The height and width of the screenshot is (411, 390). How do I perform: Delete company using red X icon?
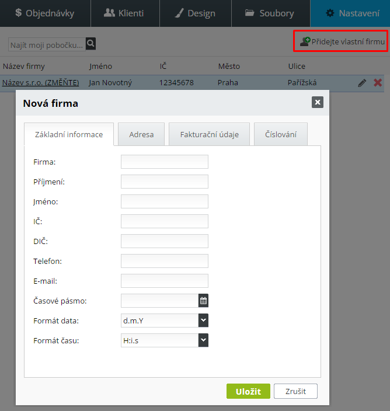[378, 83]
